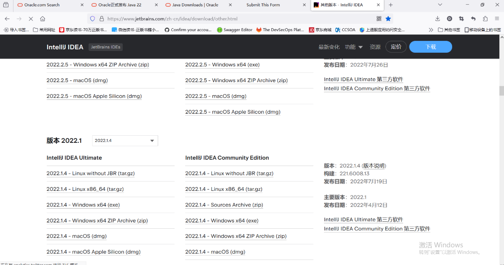Viewport: 504px width, 265px height.
Task: Open the downloads panel icon
Action: point(437,19)
